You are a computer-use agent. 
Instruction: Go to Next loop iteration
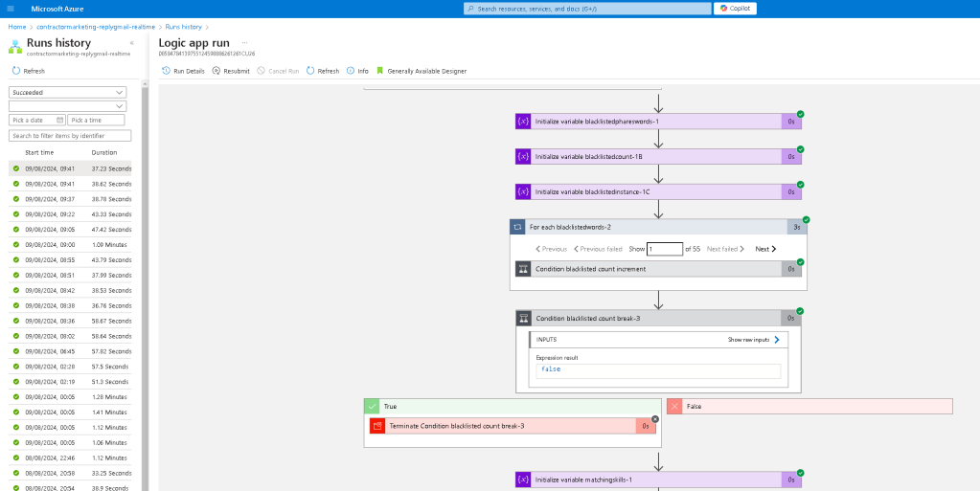click(765, 249)
